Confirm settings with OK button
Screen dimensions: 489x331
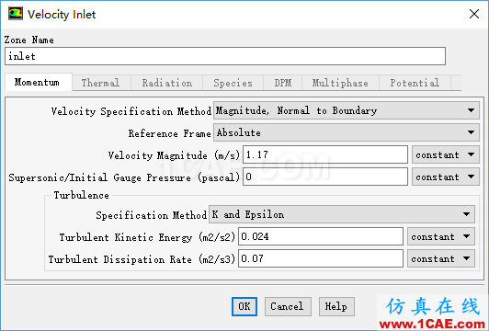[x=244, y=306]
